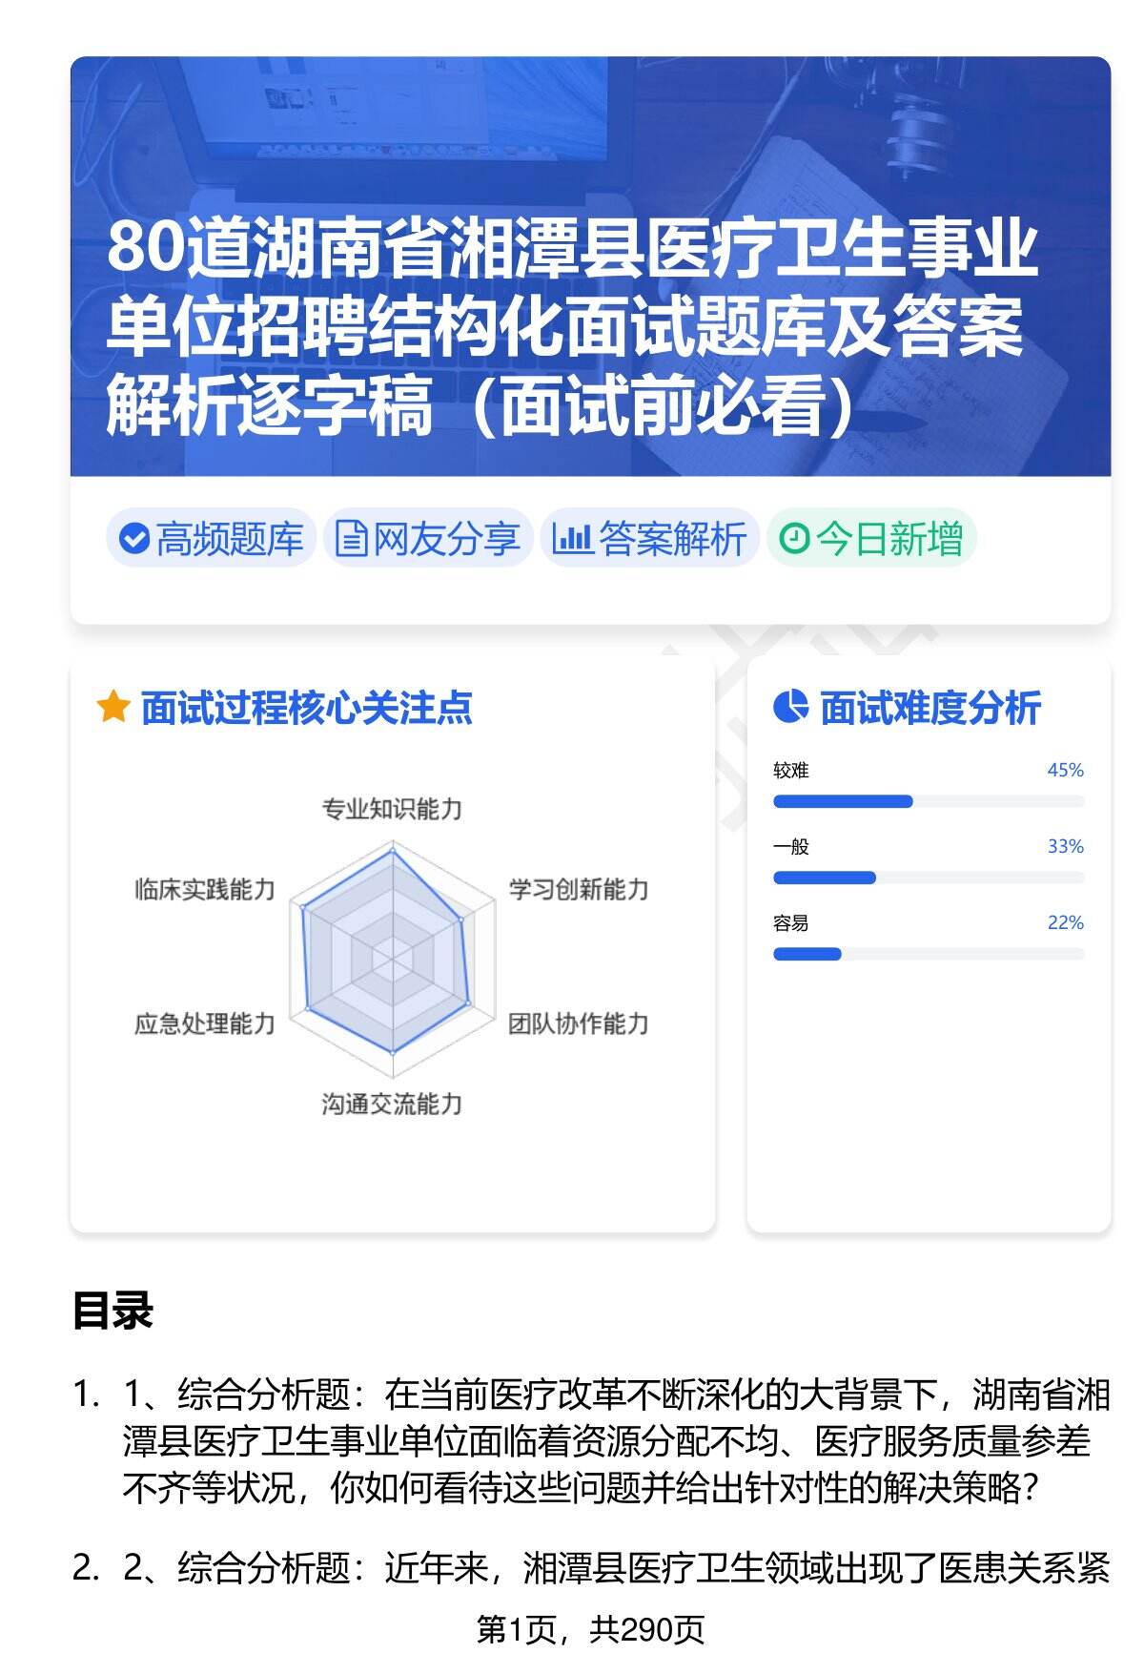Click the 专业知识能力 radar label
The height and width of the screenshot is (1674, 1144).
pos(392,809)
